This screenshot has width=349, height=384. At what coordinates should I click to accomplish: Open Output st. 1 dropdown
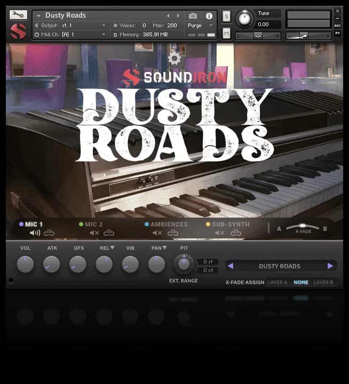point(104,26)
